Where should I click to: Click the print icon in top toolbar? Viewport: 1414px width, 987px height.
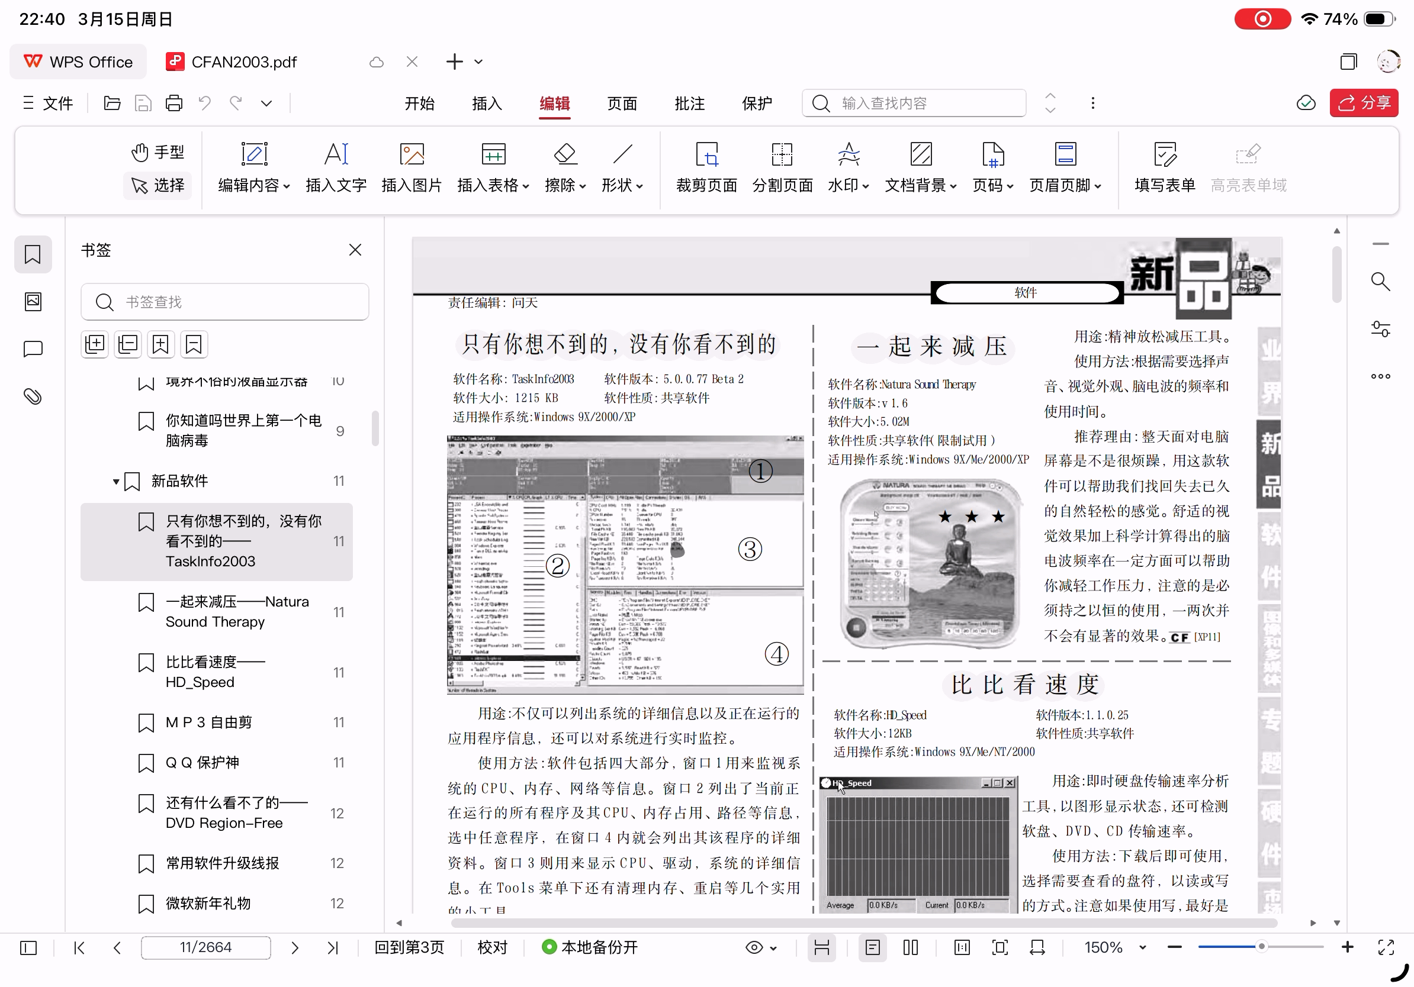(173, 104)
